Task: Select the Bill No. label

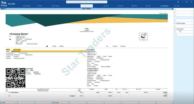Action: coord(8,50)
